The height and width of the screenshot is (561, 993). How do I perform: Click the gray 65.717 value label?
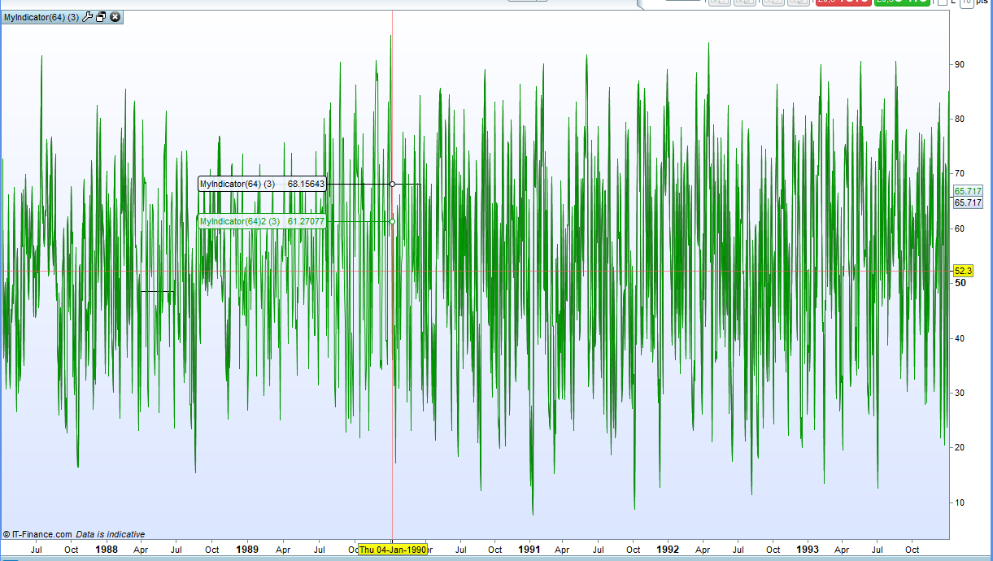click(968, 202)
